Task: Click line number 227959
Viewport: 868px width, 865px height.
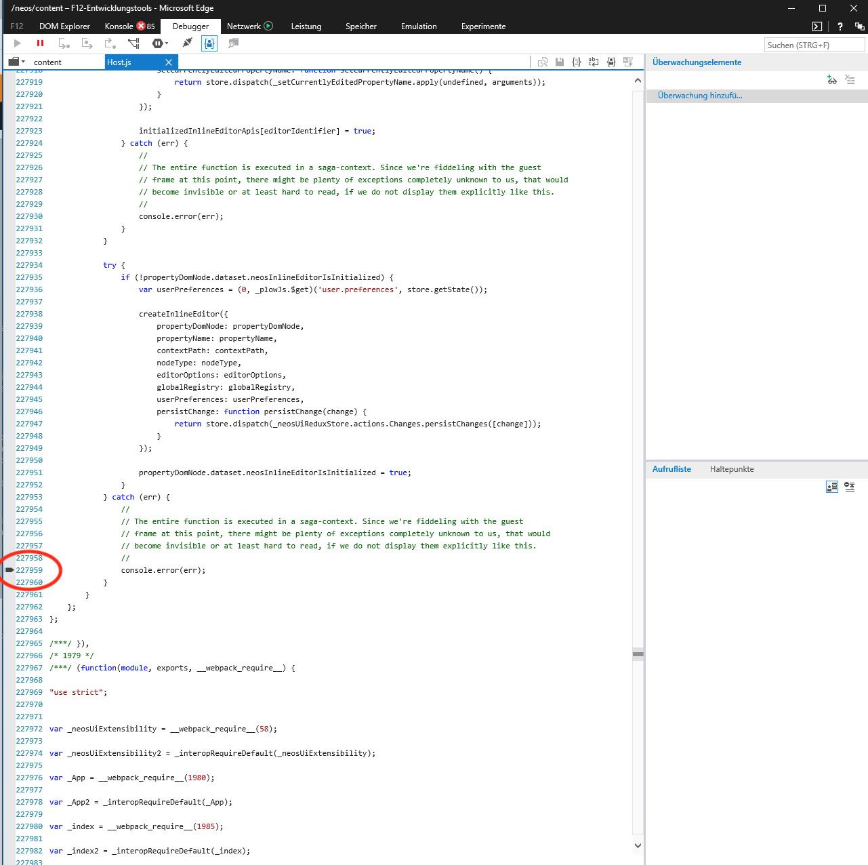Action: [x=29, y=570]
